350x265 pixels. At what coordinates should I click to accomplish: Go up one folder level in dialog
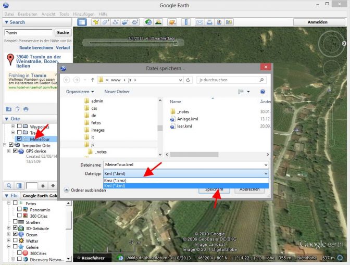pos(93,80)
